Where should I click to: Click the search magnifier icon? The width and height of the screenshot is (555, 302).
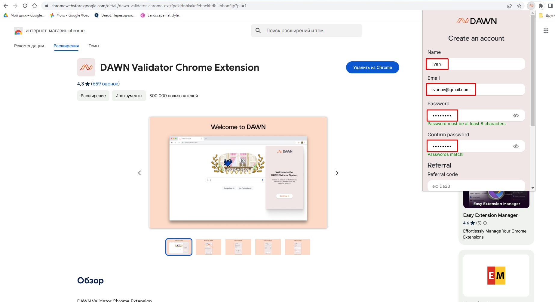(x=258, y=31)
